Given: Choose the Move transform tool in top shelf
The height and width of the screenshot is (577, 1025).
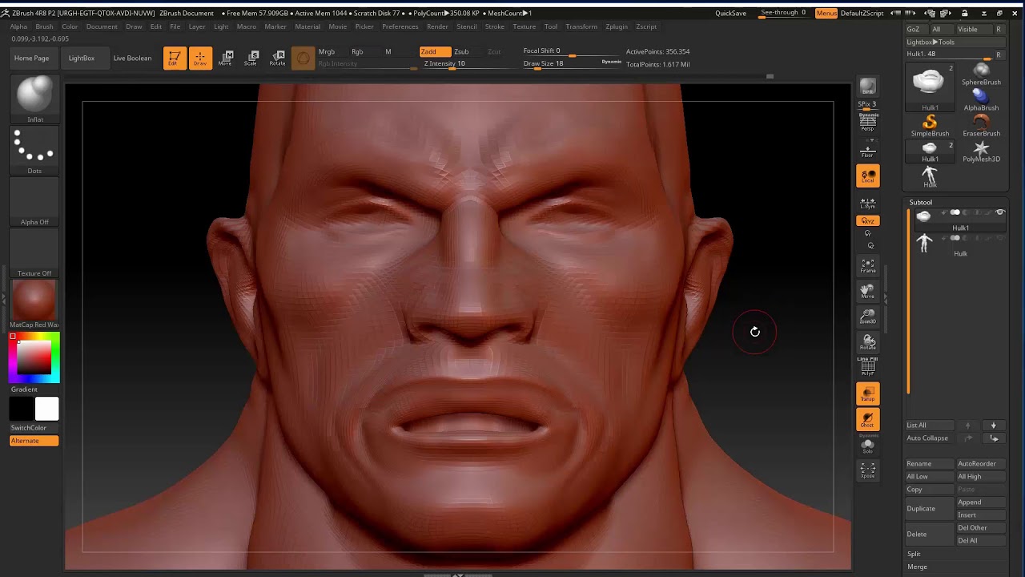Looking at the screenshot, I should point(226,58).
